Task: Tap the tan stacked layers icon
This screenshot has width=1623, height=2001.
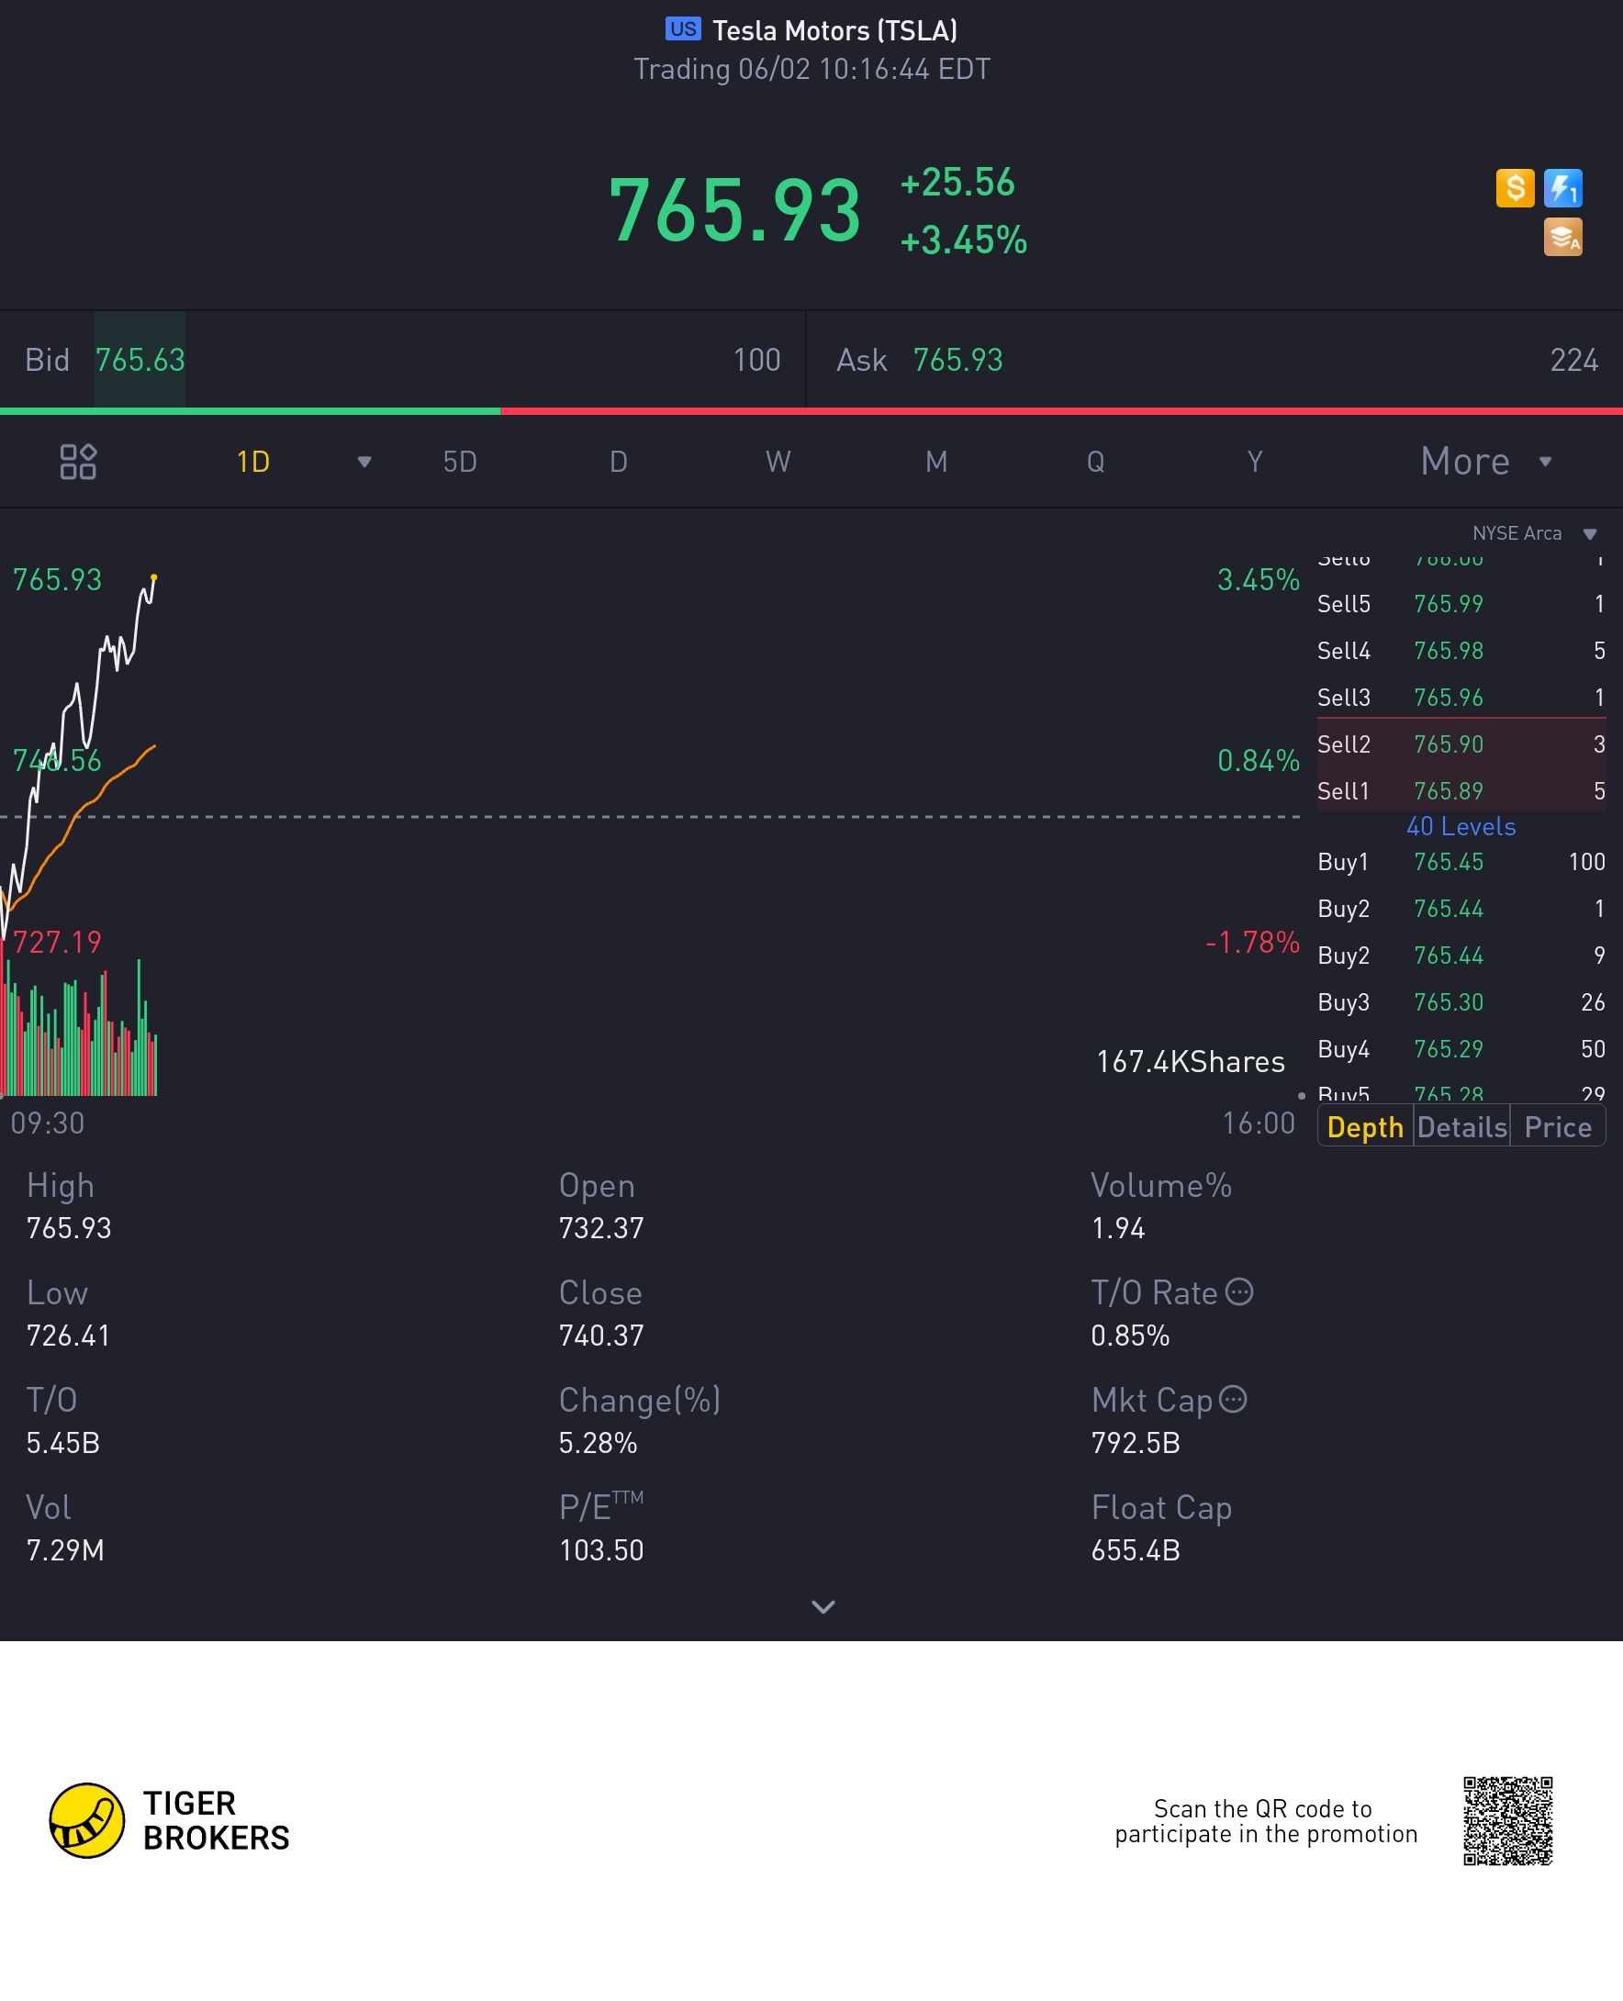Action: (x=1562, y=237)
